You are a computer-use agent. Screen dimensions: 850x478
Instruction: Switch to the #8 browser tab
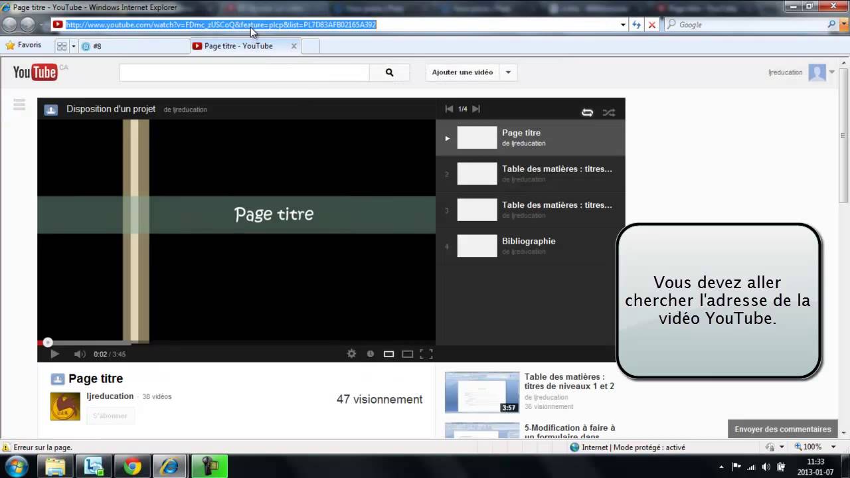pos(134,46)
